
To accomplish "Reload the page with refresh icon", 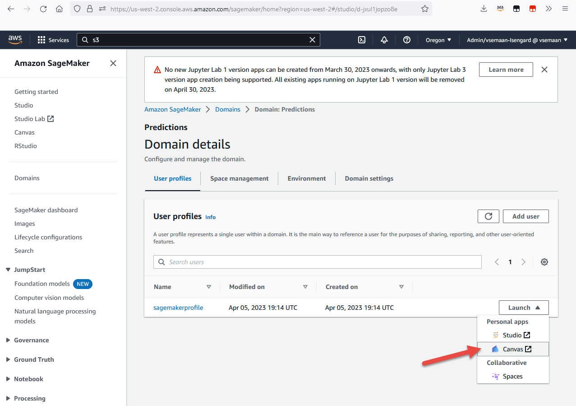I will click(x=43, y=9).
